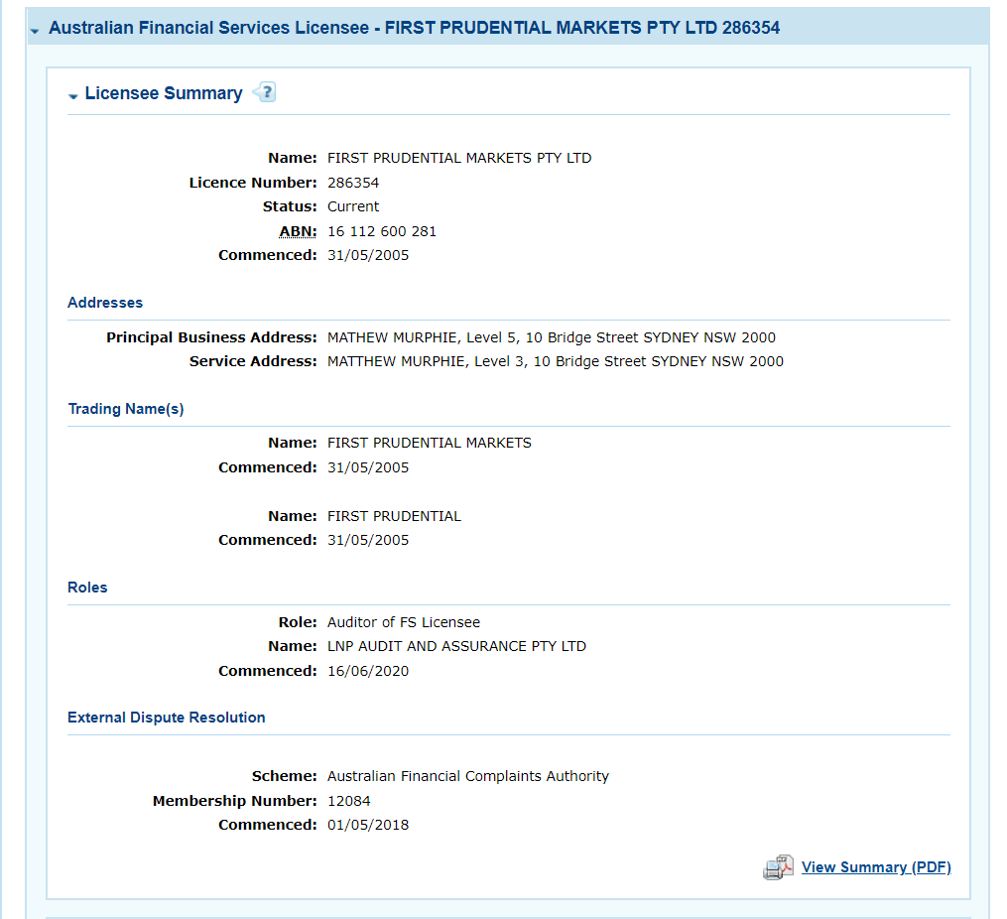Click the Roles section heading
The height and width of the screenshot is (919, 1007).
click(87, 588)
